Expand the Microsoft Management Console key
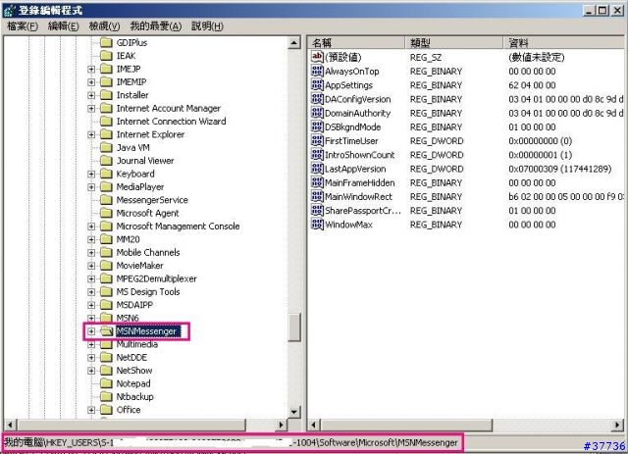 [91, 227]
